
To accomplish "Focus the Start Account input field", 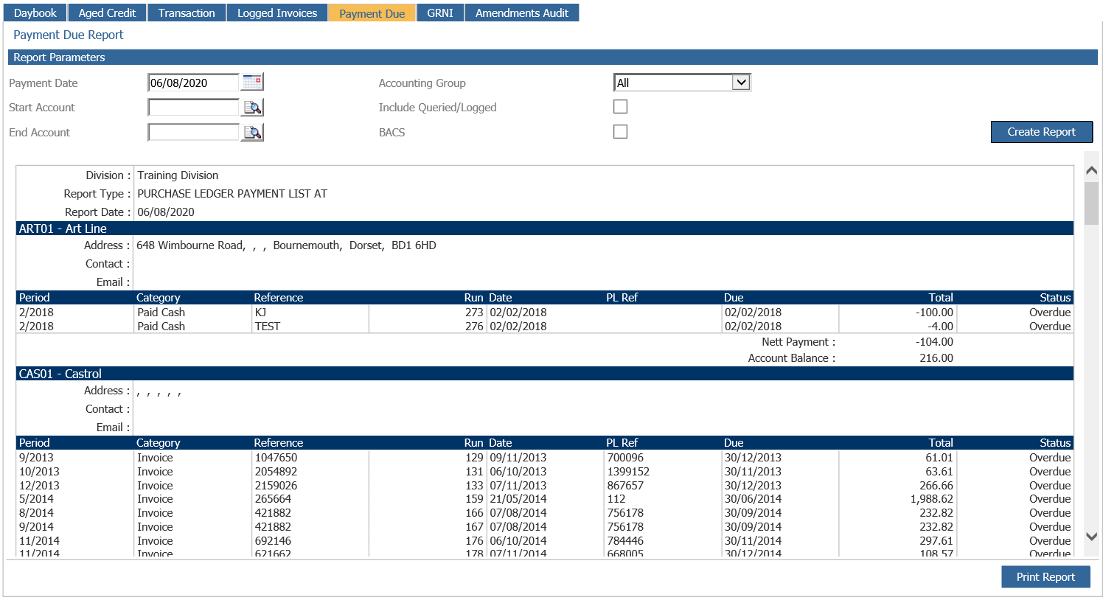I will point(193,108).
